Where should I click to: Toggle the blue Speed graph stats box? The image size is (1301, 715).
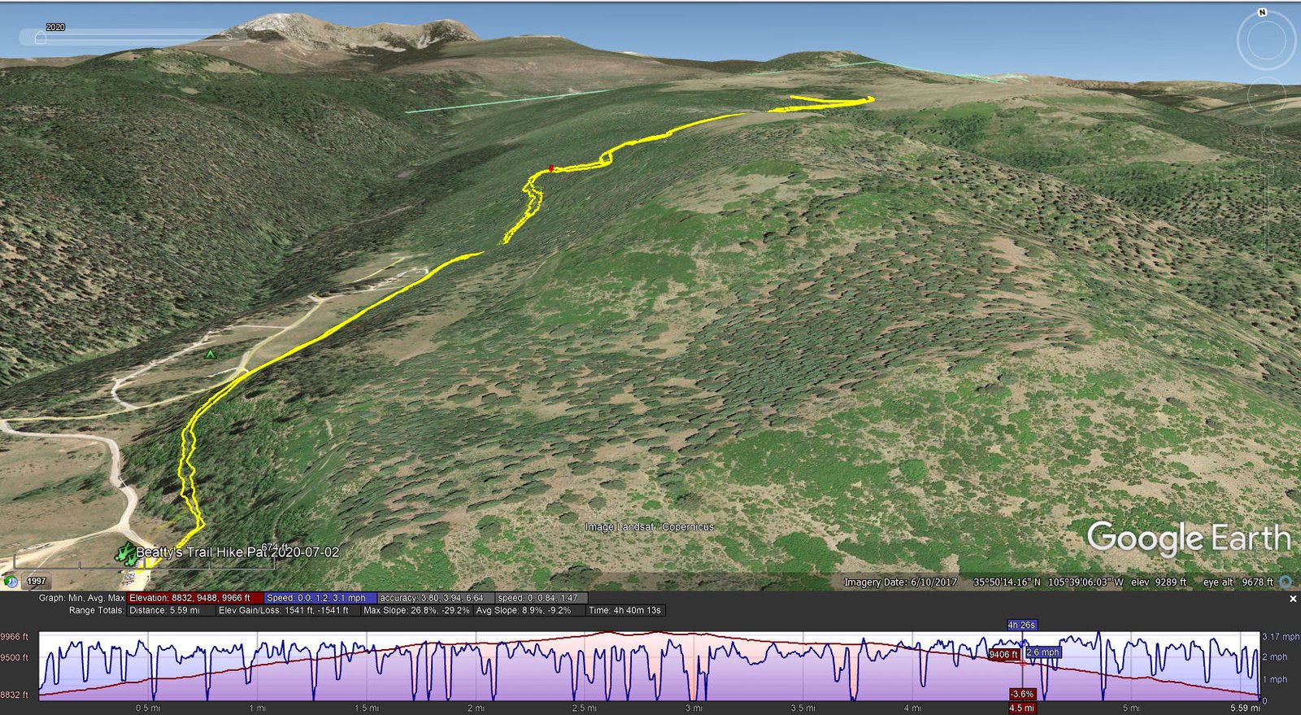(320, 598)
